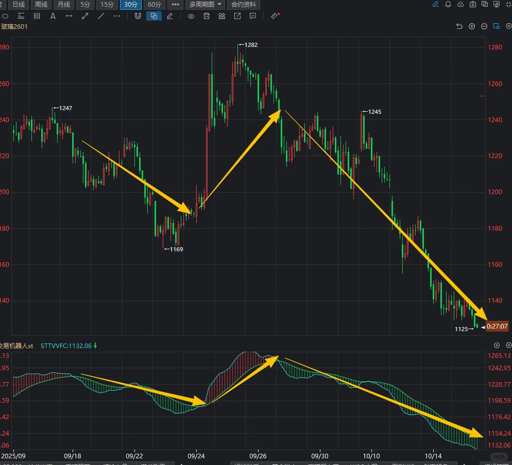512x465 pixels.
Task: Click the 1169 low price label
Action: (176, 249)
